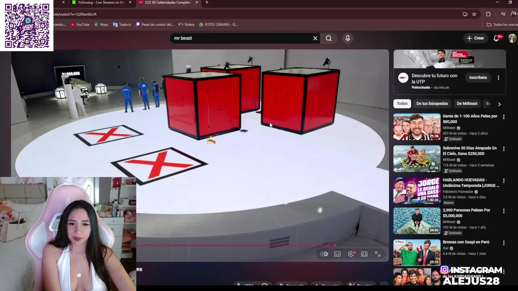
Task: Click the Inscríbete ad button
Action: coord(478,77)
